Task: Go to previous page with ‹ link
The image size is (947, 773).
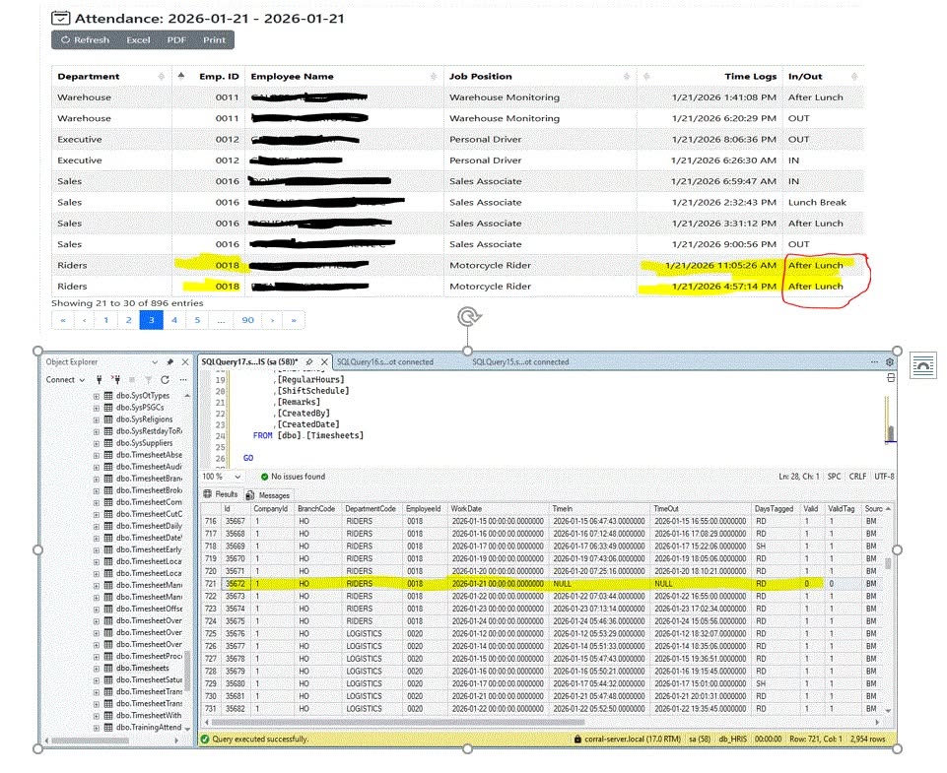Action: (x=85, y=320)
